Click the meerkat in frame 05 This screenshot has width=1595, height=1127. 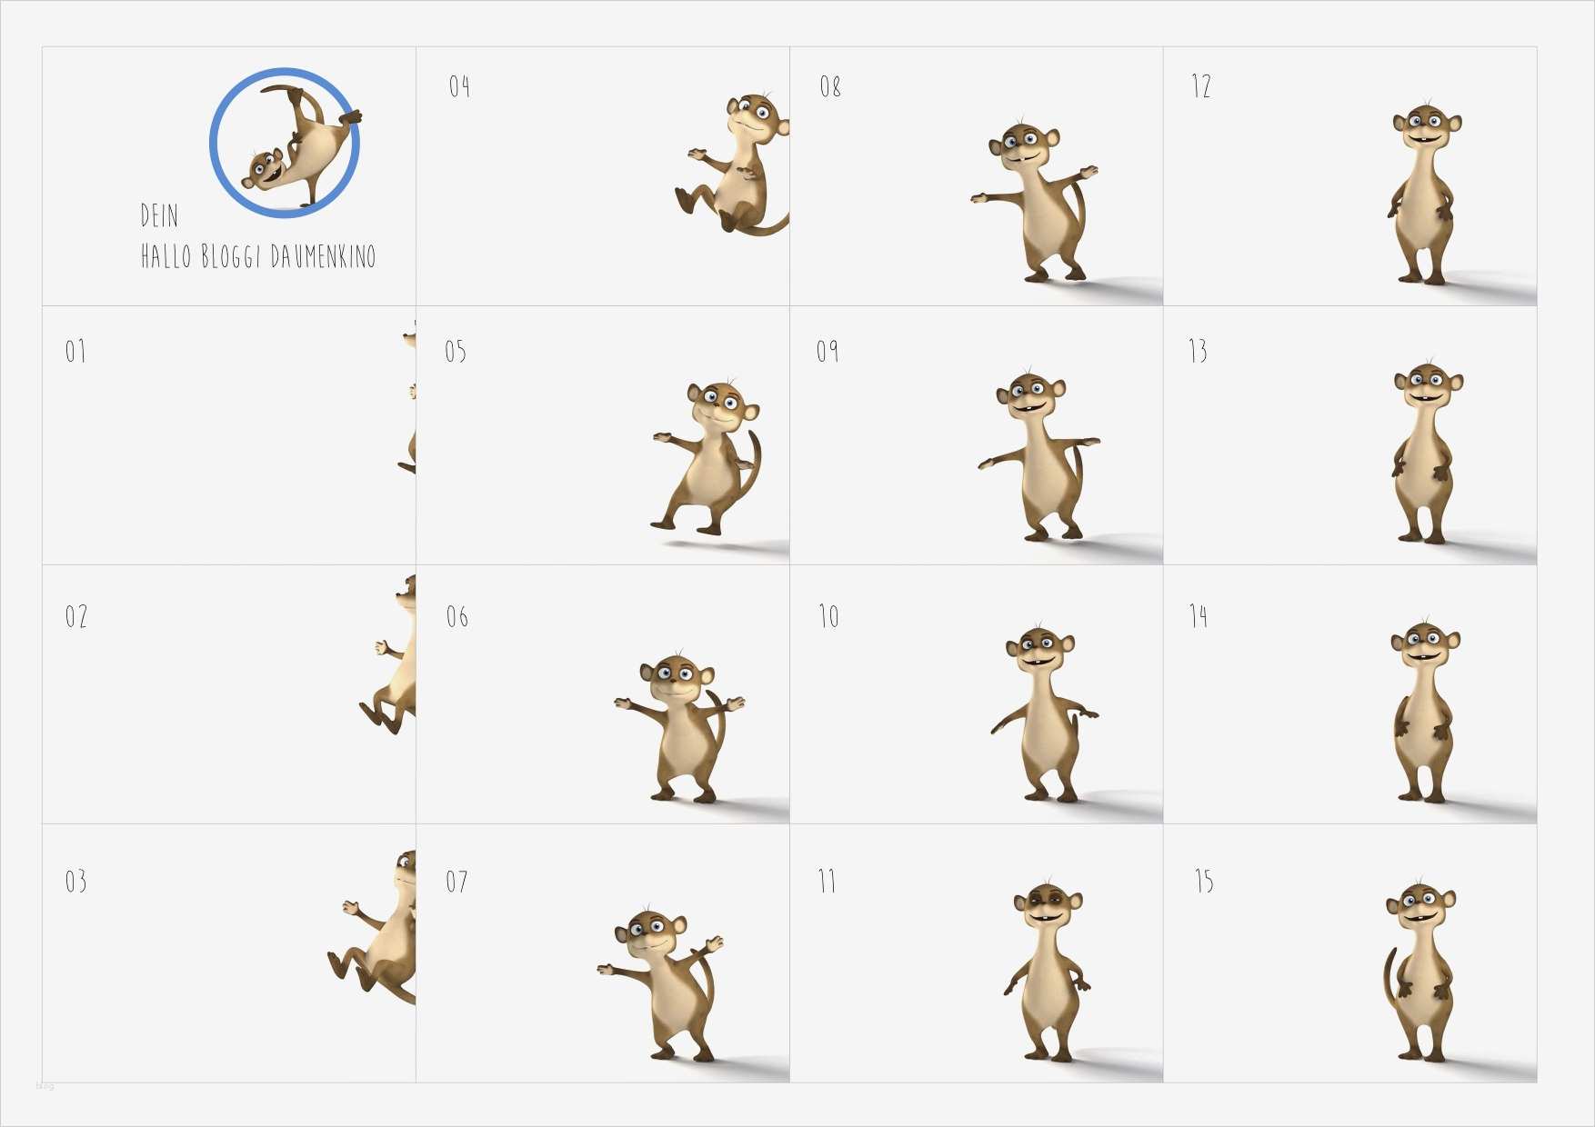pyautogui.click(x=707, y=458)
